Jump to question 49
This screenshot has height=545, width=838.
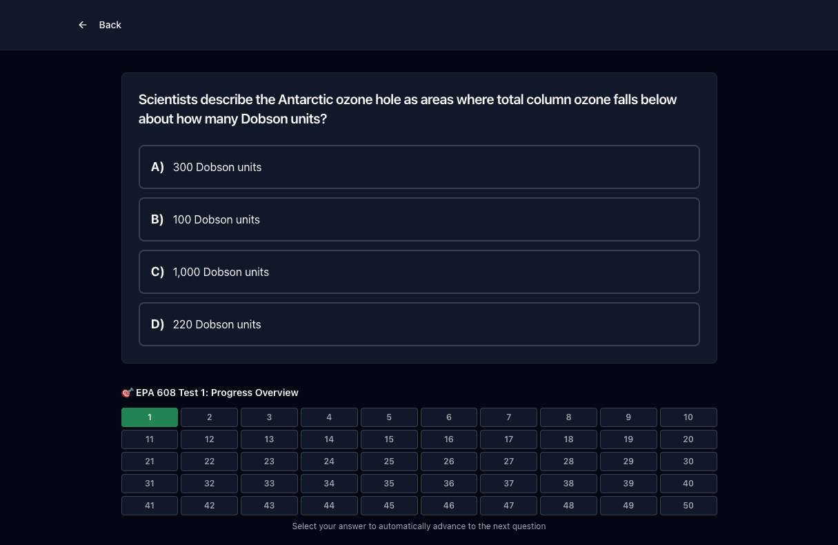pyautogui.click(x=628, y=506)
